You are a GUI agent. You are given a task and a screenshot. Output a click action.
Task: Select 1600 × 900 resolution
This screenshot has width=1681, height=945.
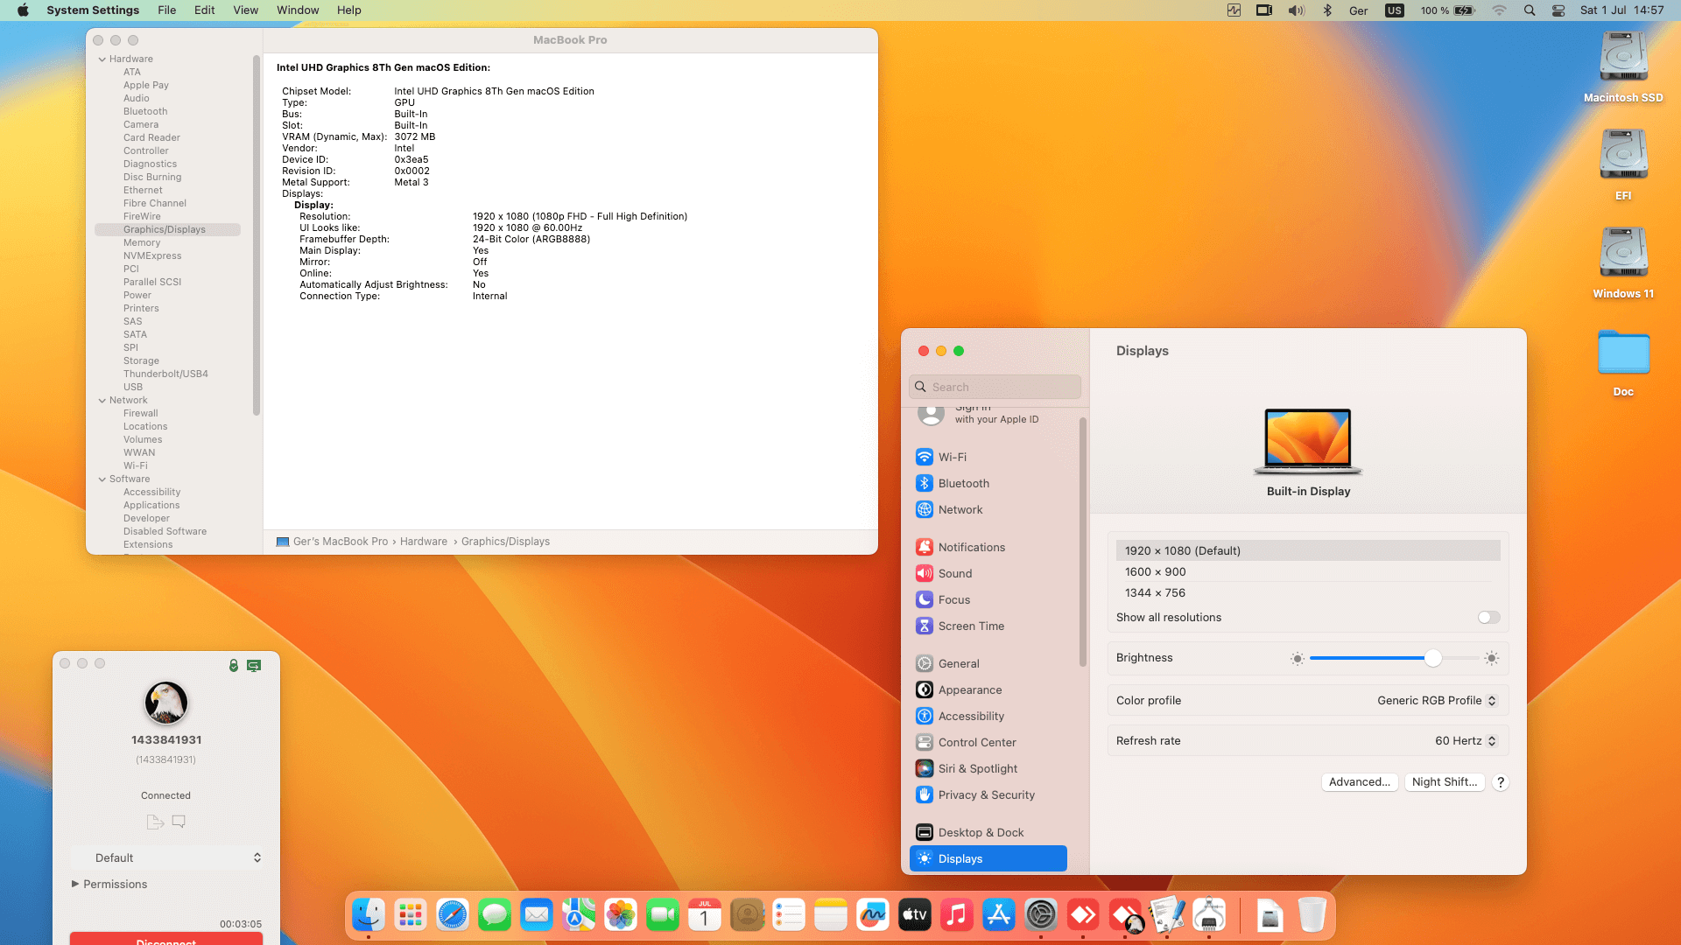pyautogui.click(x=1308, y=572)
